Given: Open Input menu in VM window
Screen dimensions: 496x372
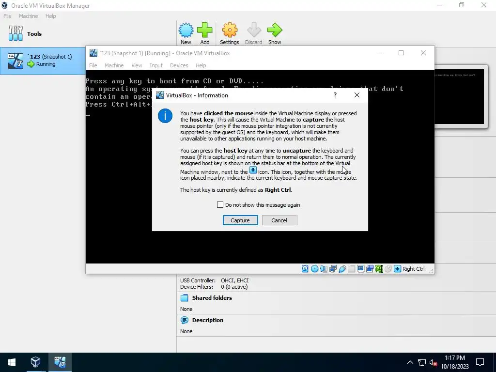Looking at the screenshot, I should pyautogui.click(x=156, y=65).
